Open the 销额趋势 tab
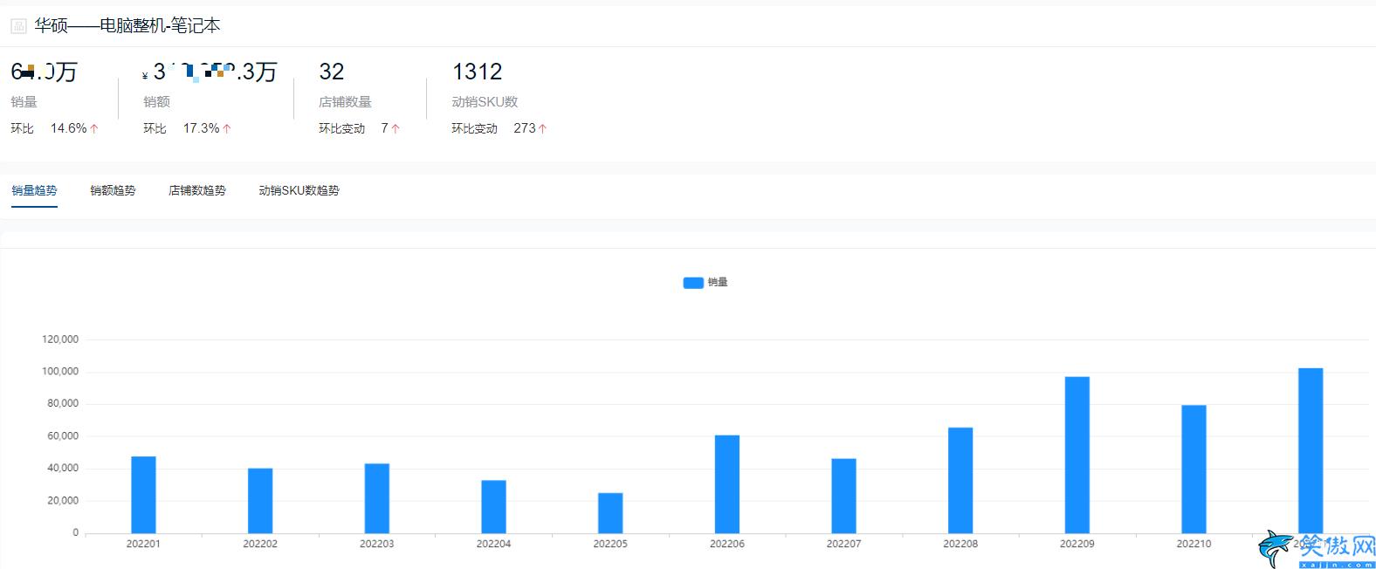Viewport: 1376px width, 569px height. point(113,190)
